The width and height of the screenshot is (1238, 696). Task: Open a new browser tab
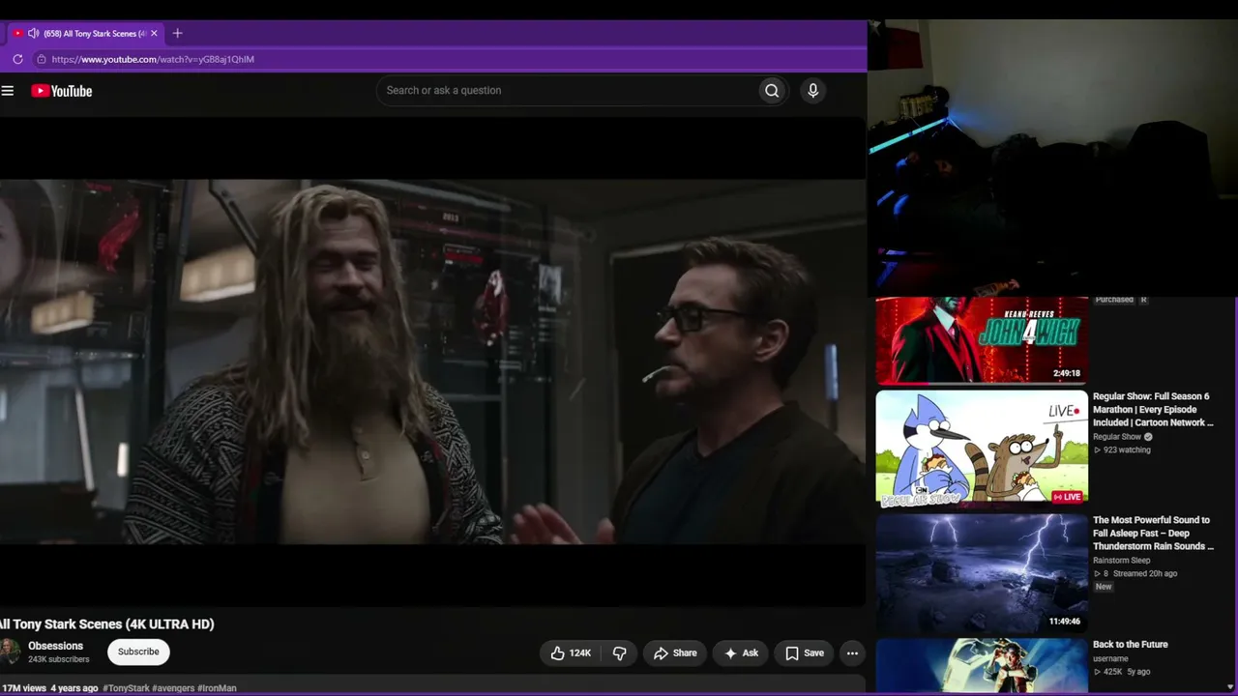(177, 33)
